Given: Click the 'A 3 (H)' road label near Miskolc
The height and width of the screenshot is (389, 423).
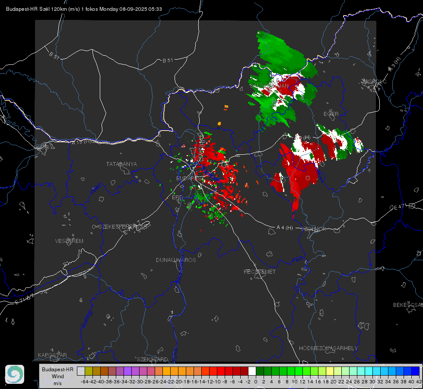Looking at the screenshot, I should click(x=394, y=65).
